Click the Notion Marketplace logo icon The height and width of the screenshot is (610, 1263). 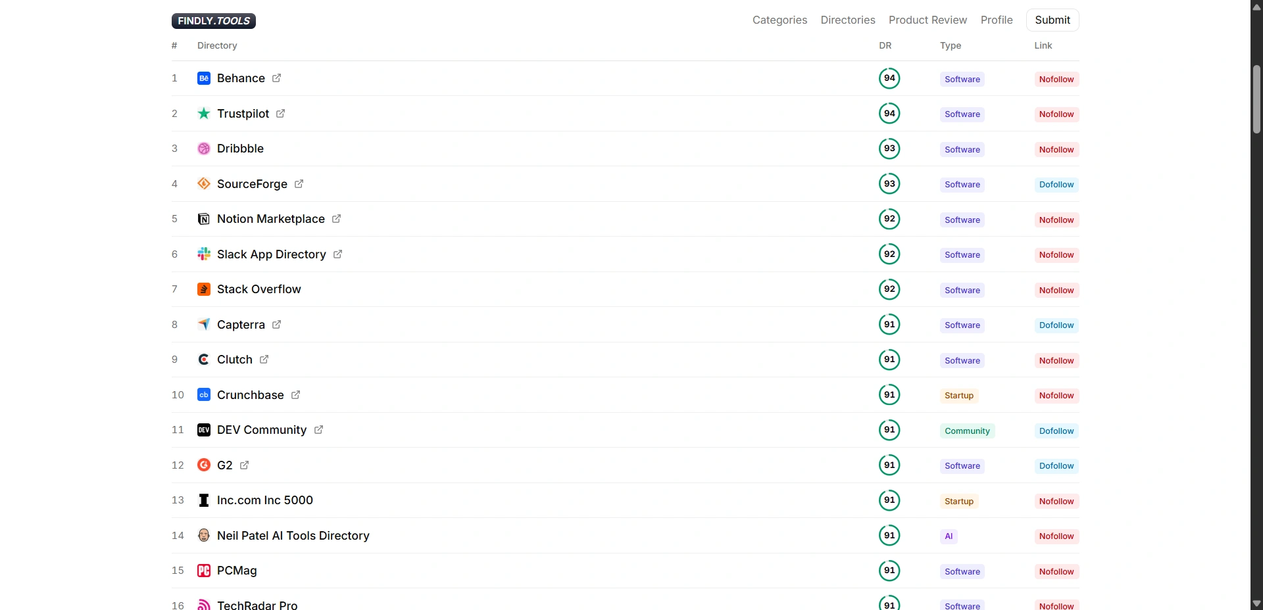(204, 219)
